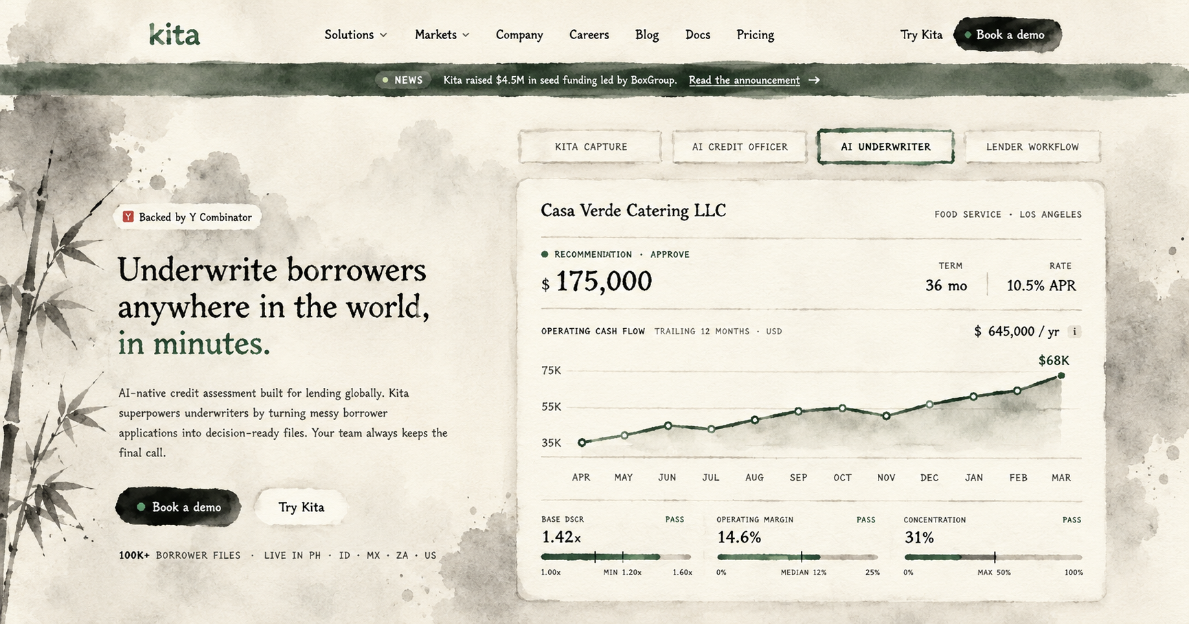Click the SEP month label
Screen dimensions: 1189x624
click(799, 478)
